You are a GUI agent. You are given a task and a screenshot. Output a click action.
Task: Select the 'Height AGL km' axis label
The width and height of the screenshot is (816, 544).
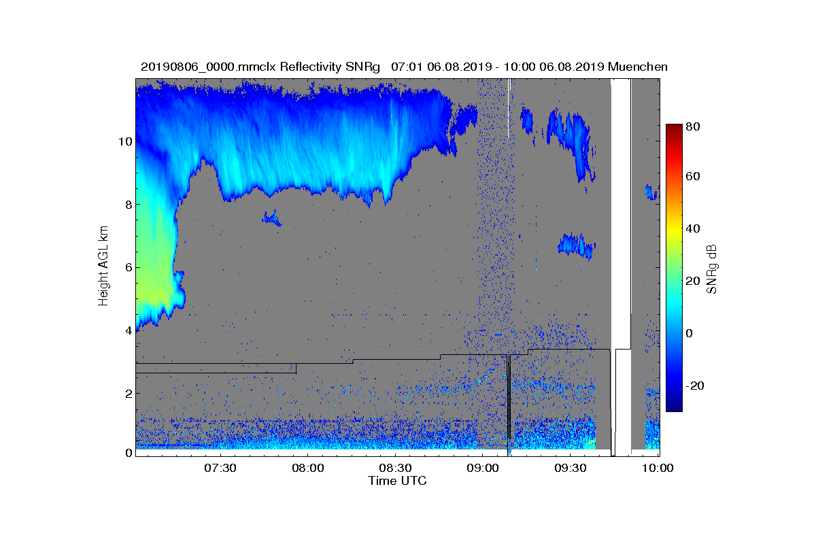(103, 266)
